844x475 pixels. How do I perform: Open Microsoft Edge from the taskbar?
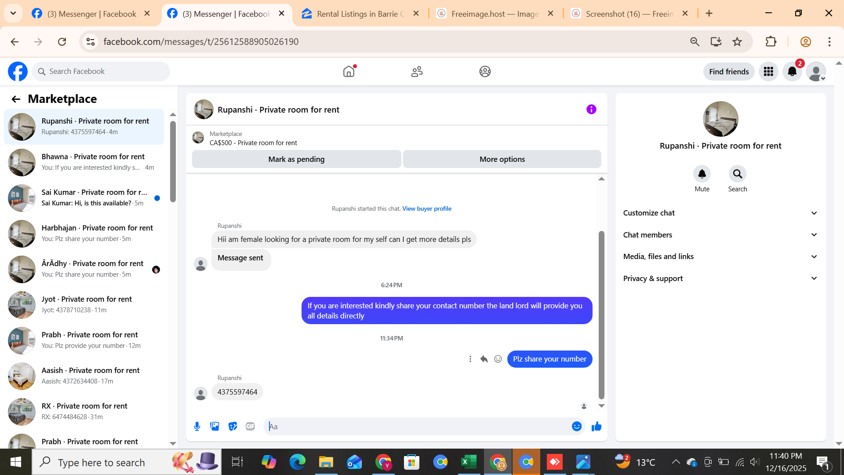298,462
